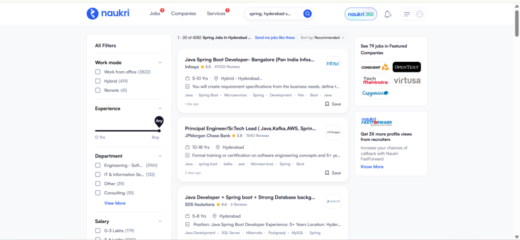This screenshot has height=240, width=520.
Task: Click the Experience slider track
Action: click(x=127, y=131)
